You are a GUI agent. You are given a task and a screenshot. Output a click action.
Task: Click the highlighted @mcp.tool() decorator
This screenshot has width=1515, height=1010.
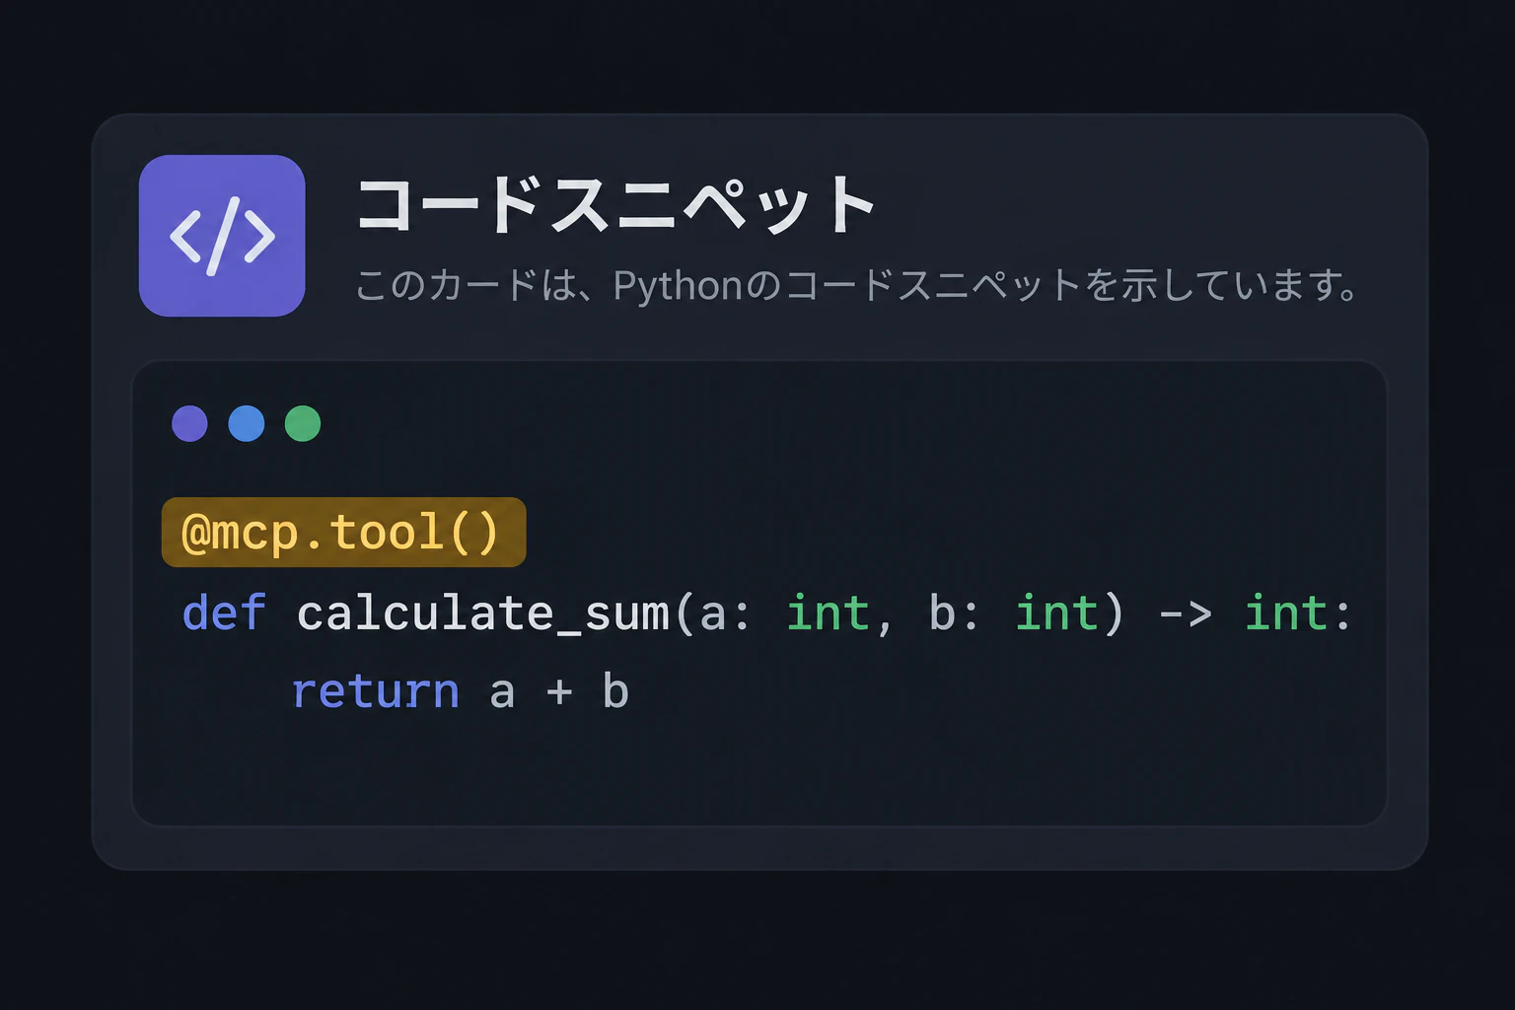coord(343,533)
